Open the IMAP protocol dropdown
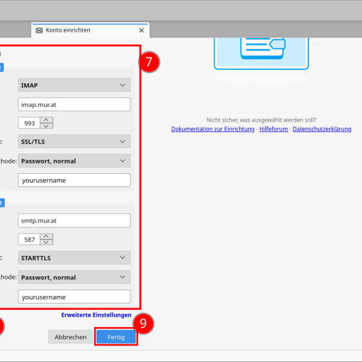 click(x=74, y=86)
